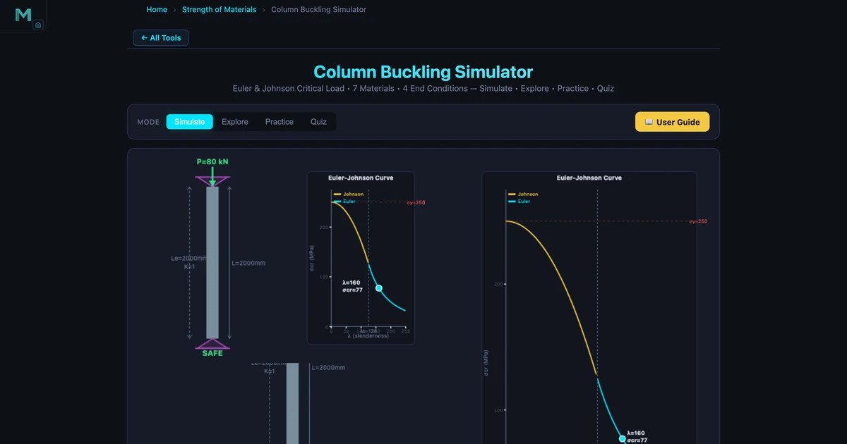847x444 pixels.
Task: Click the bottom pinned support above SAFE
Action: pyautogui.click(x=212, y=344)
